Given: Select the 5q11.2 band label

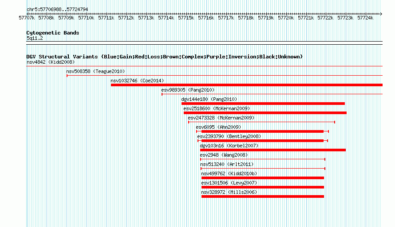Looking at the screenshot, I should pos(35,38).
